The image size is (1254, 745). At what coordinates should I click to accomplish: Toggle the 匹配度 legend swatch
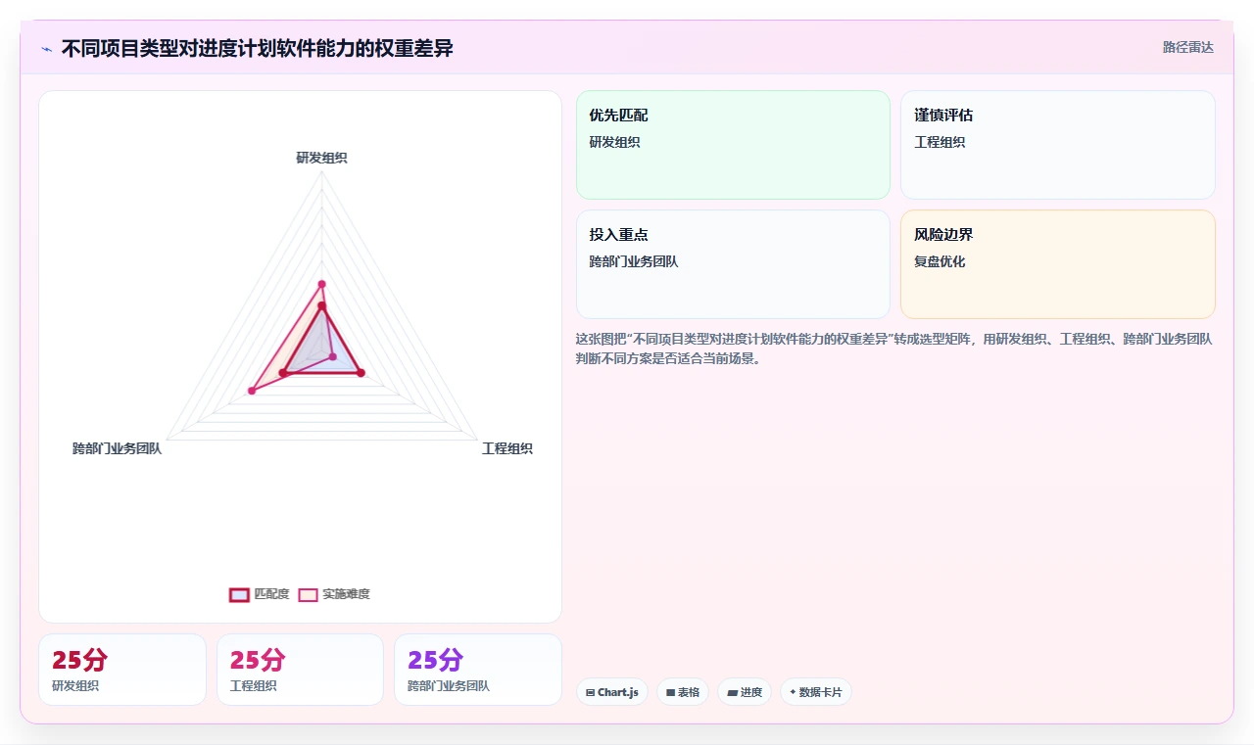(239, 594)
